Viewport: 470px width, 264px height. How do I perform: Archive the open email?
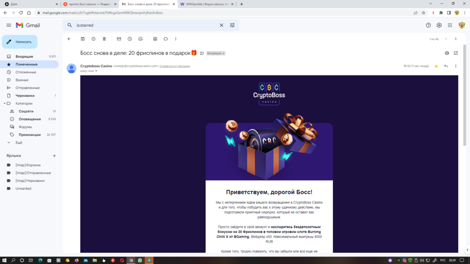pyautogui.click(x=83, y=39)
